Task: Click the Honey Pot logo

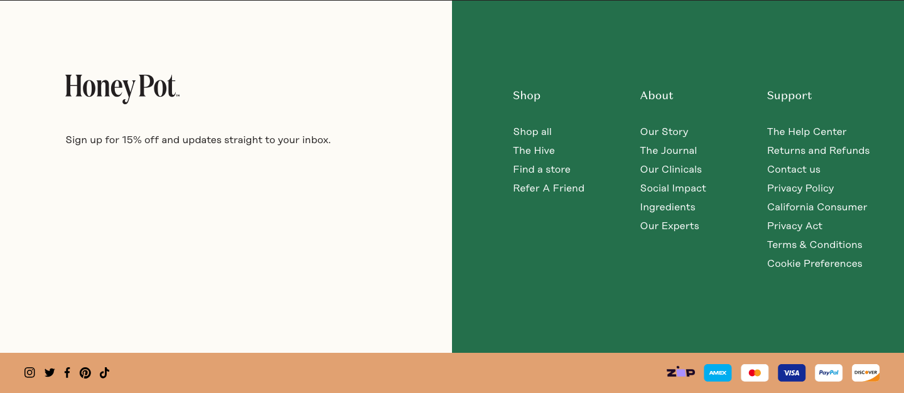Action: pyautogui.click(x=122, y=89)
